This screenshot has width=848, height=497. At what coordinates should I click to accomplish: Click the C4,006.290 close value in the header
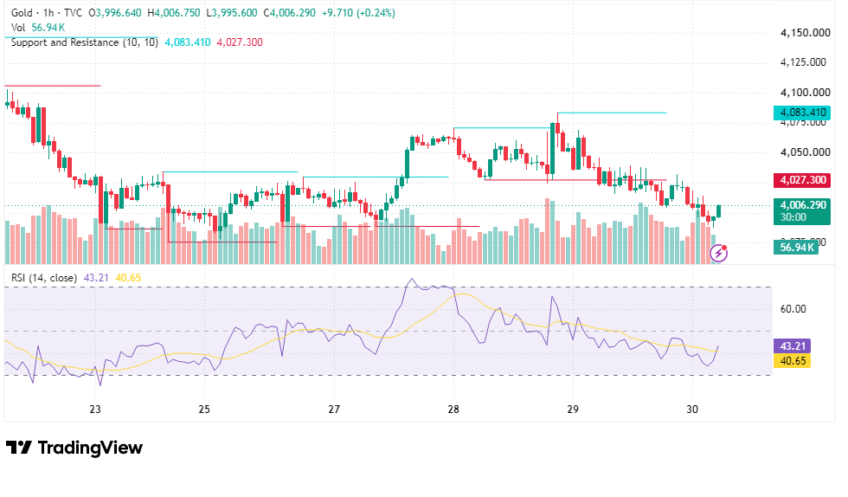click(289, 12)
